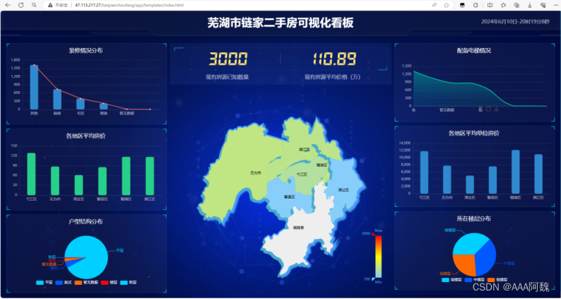The height and width of the screenshot is (299, 561).
Task: Toggle the 复式 legend item
Action: click(x=64, y=283)
